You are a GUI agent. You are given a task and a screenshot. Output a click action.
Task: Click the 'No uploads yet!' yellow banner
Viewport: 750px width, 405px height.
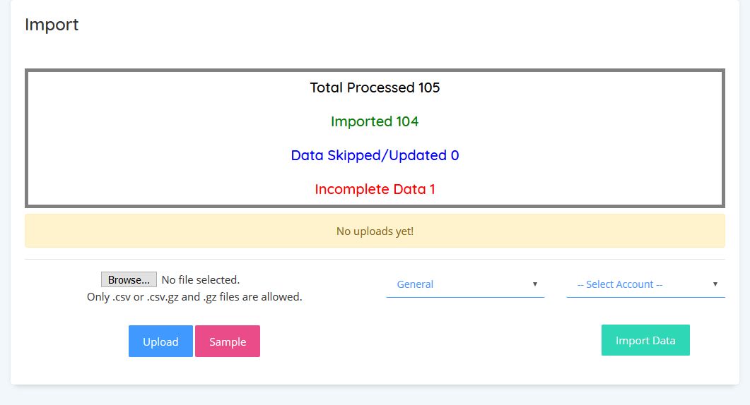point(375,231)
